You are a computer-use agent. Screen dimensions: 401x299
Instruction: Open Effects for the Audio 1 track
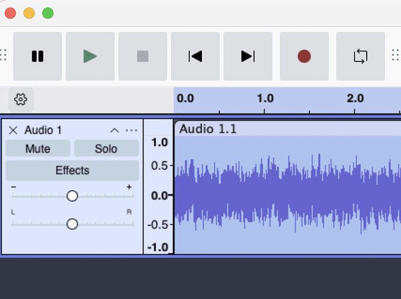tap(72, 170)
